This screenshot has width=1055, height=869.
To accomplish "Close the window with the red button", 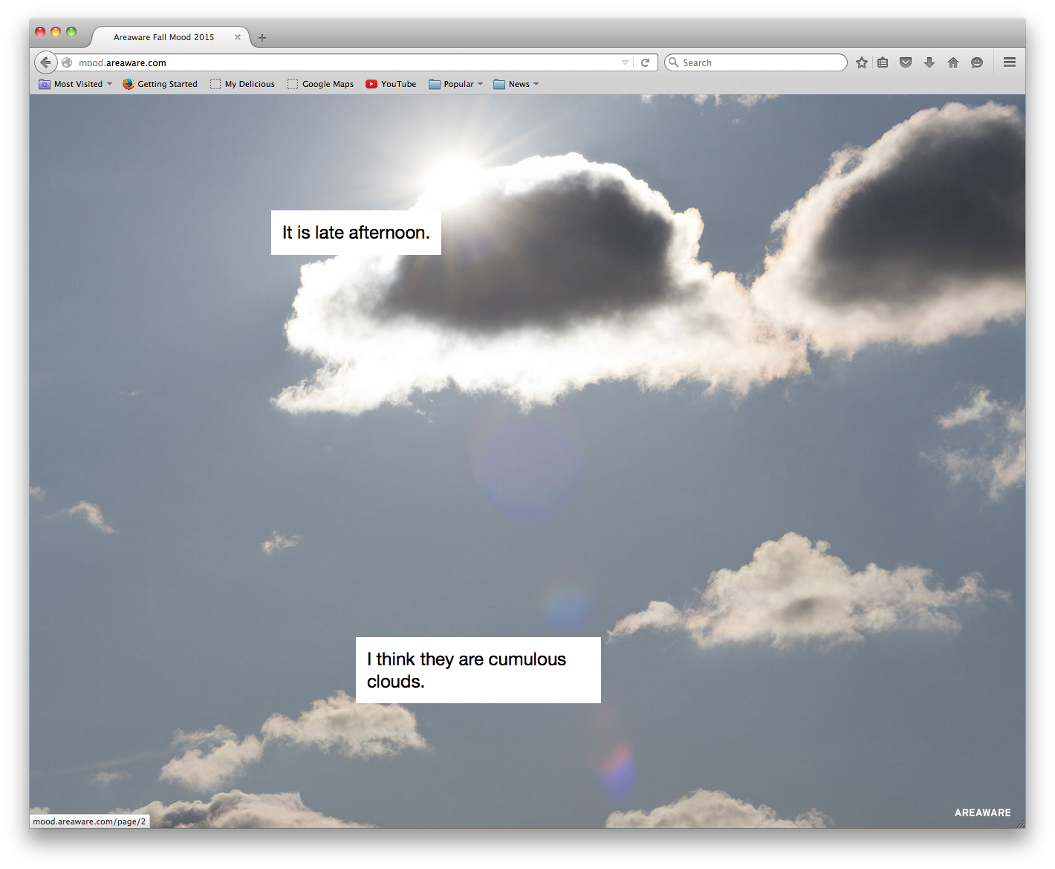I will click(x=40, y=32).
